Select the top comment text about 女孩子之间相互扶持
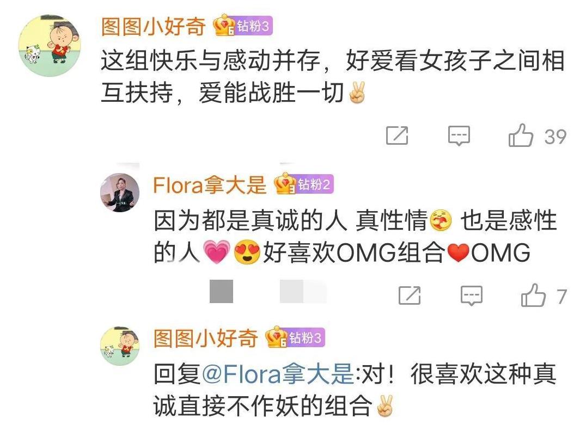This screenshot has height=425, width=586. pyautogui.click(x=333, y=77)
